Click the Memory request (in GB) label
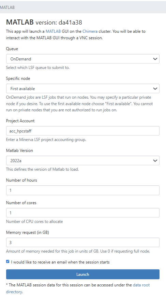166x298 pixels. coord(28,232)
